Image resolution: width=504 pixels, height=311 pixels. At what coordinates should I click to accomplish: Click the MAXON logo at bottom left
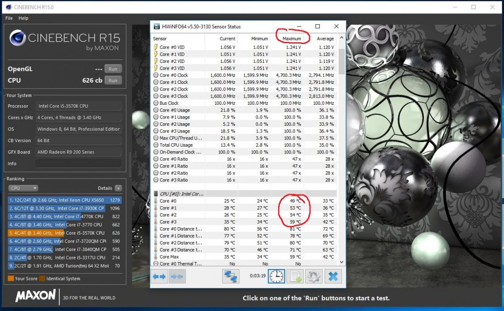pos(36,296)
